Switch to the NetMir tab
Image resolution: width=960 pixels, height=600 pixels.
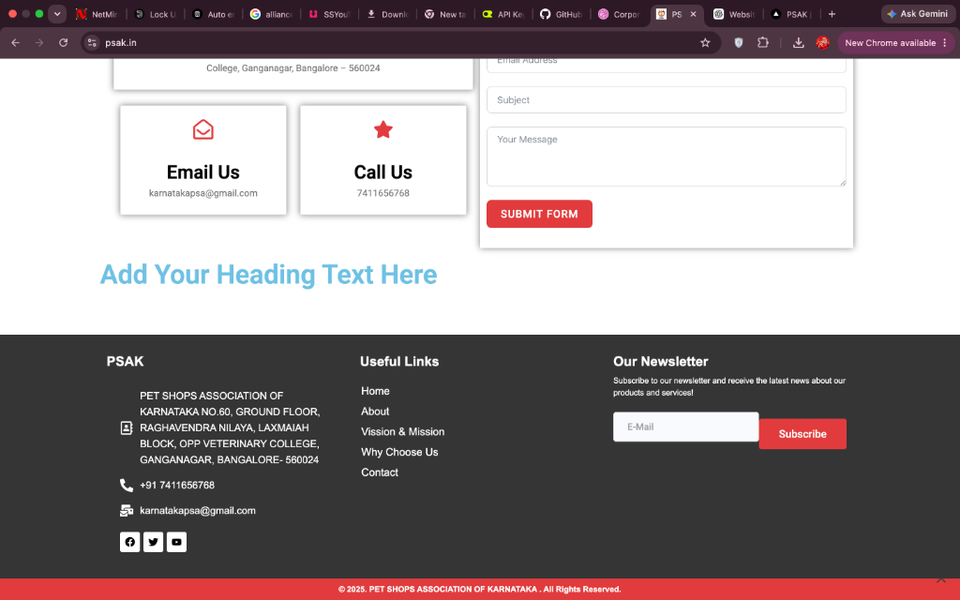(x=97, y=14)
